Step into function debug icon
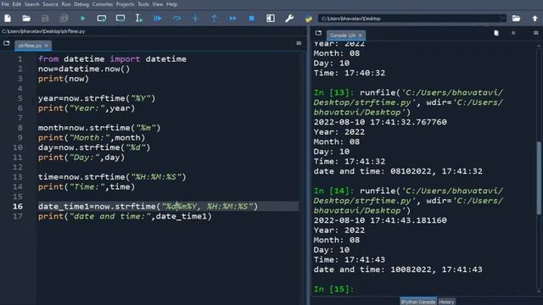The width and height of the screenshot is (543, 305). click(195, 19)
